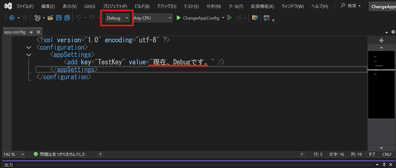Collapse the configuration element
The image size is (396, 168).
(x=29, y=47)
